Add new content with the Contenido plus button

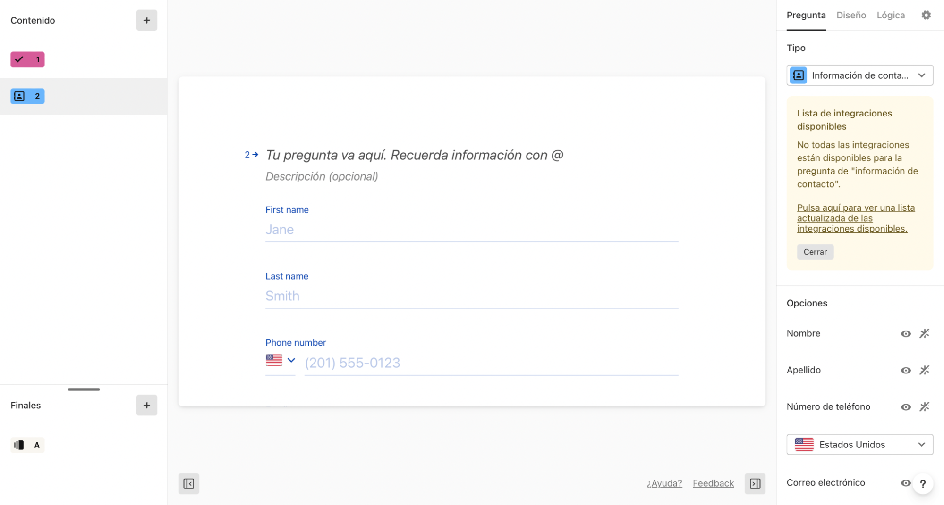coord(146,20)
